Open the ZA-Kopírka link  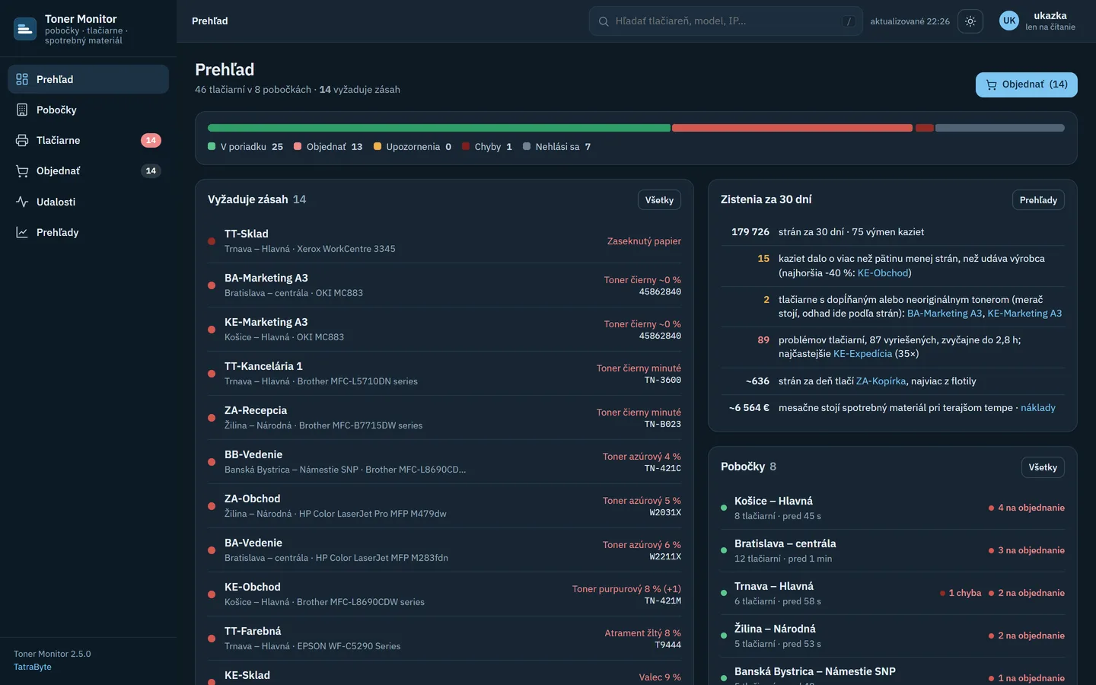click(881, 381)
